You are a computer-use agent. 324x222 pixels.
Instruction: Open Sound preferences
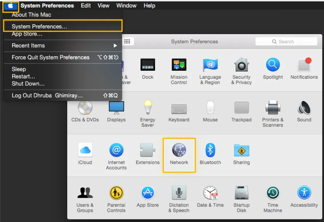pyautogui.click(x=304, y=111)
